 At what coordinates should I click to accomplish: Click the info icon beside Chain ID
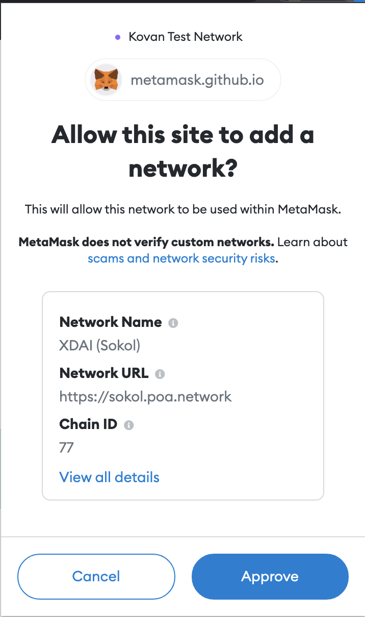pos(128,424)
